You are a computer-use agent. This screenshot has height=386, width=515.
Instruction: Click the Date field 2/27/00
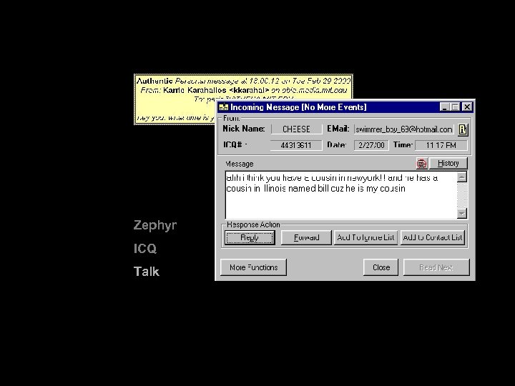(x=371, y=145)
